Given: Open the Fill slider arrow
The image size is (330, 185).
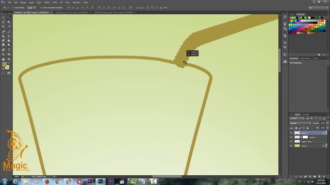Looking at the screenshot, I should 327,128.
